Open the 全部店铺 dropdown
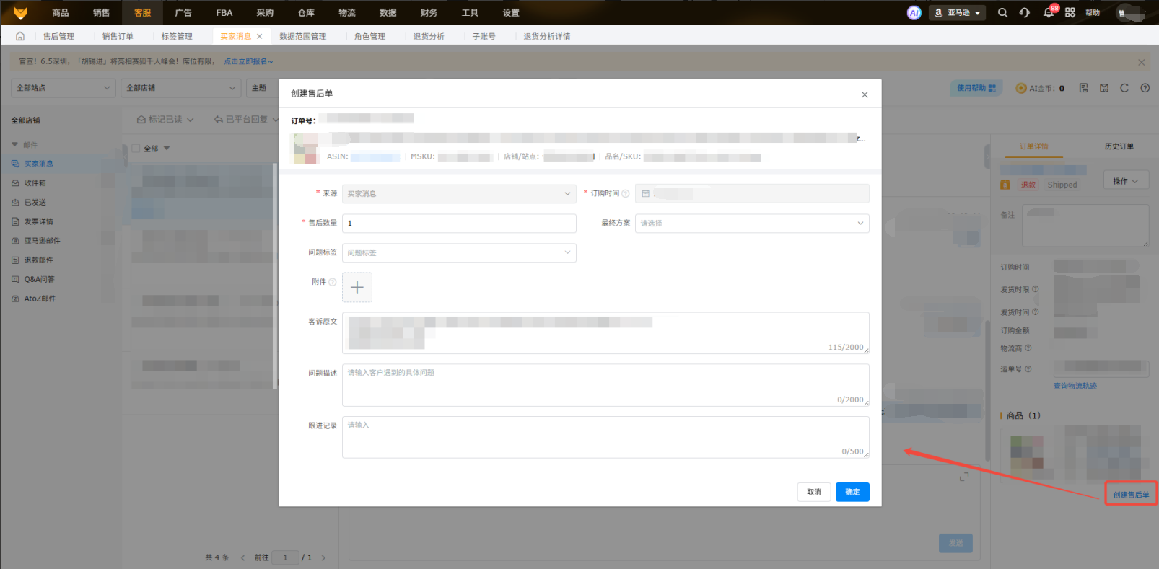The width and height of the screenshot is (1159, 569). click(x=180, y=88)
